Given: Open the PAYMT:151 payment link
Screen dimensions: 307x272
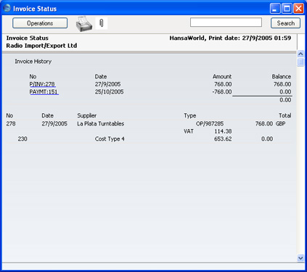Looking at the screenshot, I should [44, 92].
